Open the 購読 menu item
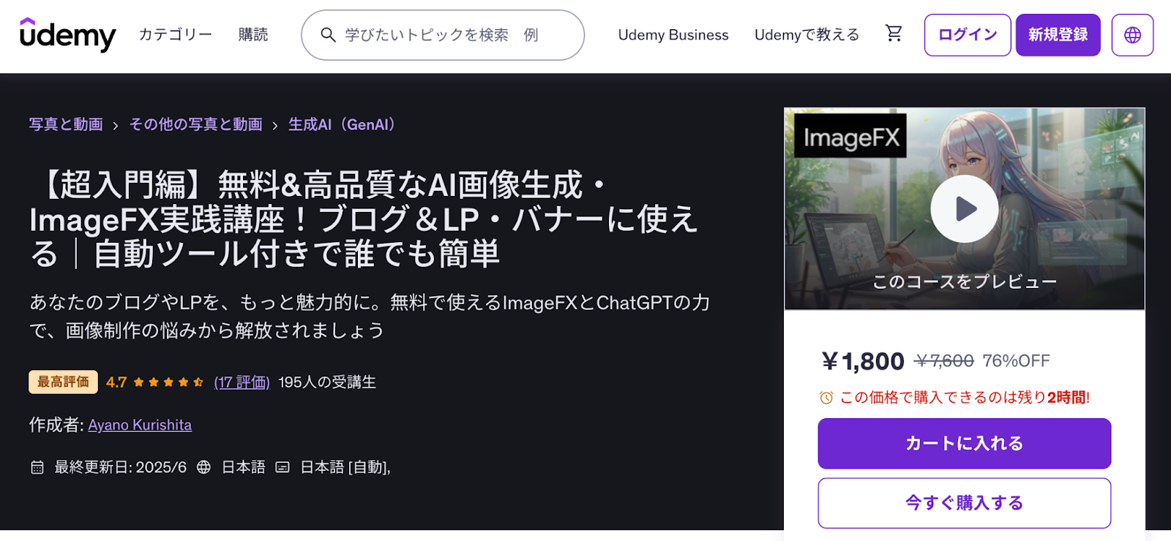 253,34
